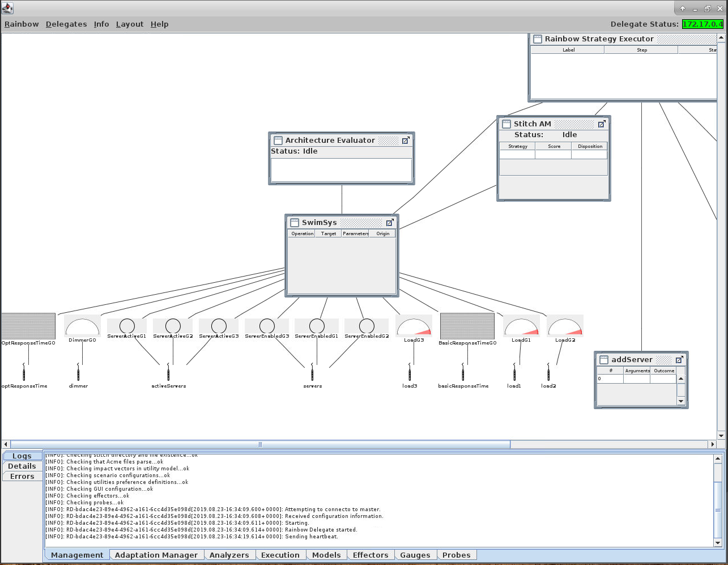Pop out the Stitch AM window
This screenshot has width=728, height=565.
pos(602,124)
